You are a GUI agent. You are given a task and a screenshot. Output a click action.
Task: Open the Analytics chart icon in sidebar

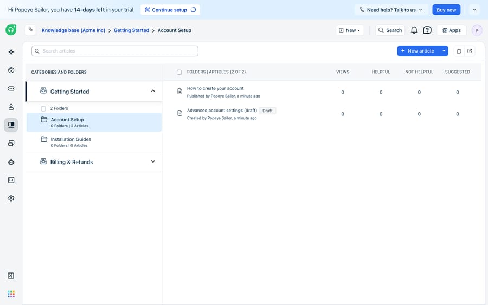pyautogui.click(x=11, y=180)
